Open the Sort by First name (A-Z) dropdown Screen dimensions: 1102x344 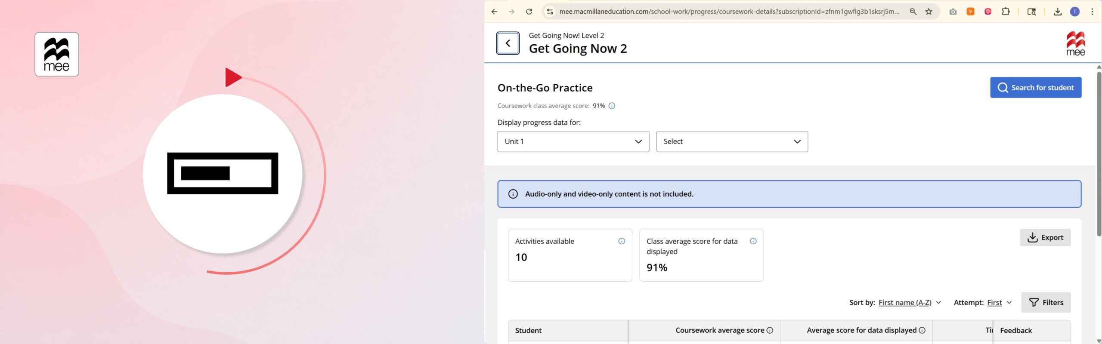(909, 303)
